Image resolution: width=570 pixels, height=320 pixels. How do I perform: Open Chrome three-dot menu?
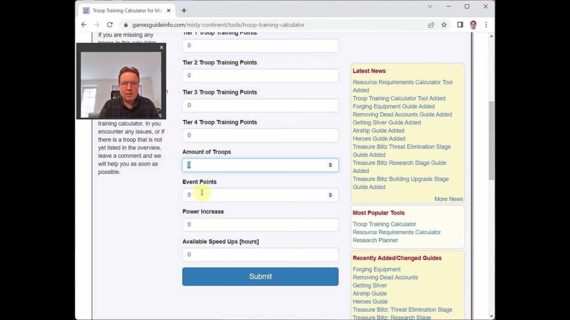pos(486,25)
